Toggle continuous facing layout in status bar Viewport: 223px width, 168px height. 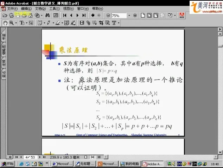pos(99,157)
